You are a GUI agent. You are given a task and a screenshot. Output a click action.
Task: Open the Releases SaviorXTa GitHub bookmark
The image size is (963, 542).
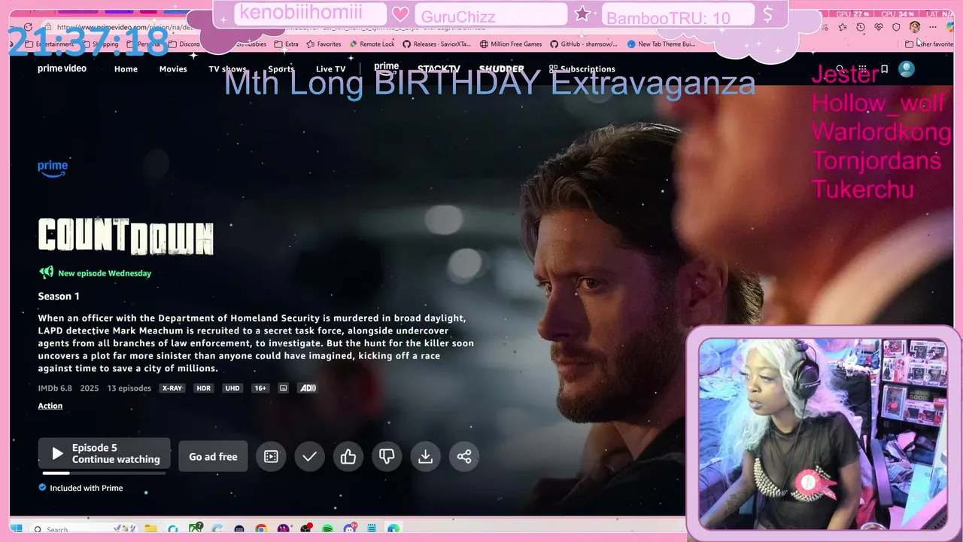click(x=436, y=44)
